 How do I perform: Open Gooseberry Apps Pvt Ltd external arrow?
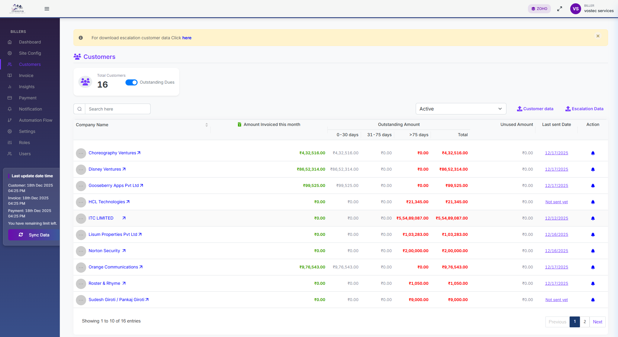[x=141, y=185]
